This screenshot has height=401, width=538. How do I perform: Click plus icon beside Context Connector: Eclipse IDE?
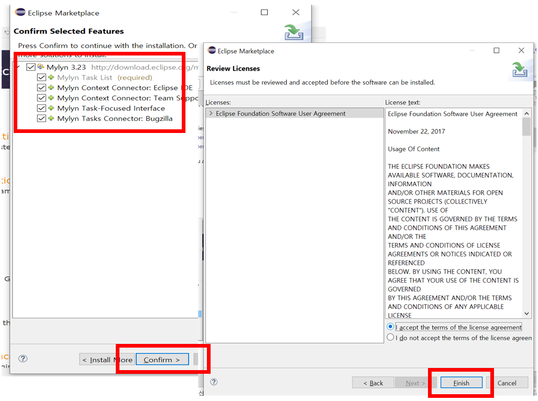tap(51, 87)
